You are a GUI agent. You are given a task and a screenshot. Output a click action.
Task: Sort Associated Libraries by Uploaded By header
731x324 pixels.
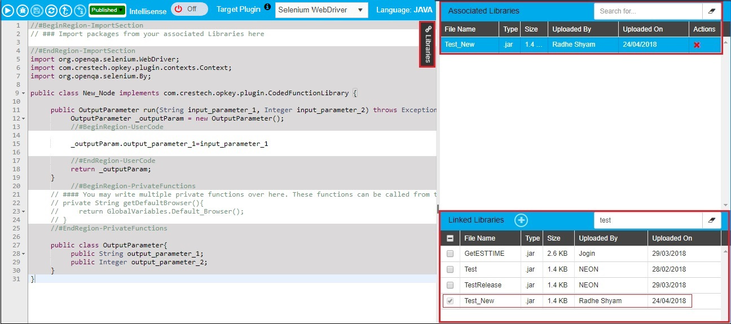pyautogui.click(x=583, y=29)
